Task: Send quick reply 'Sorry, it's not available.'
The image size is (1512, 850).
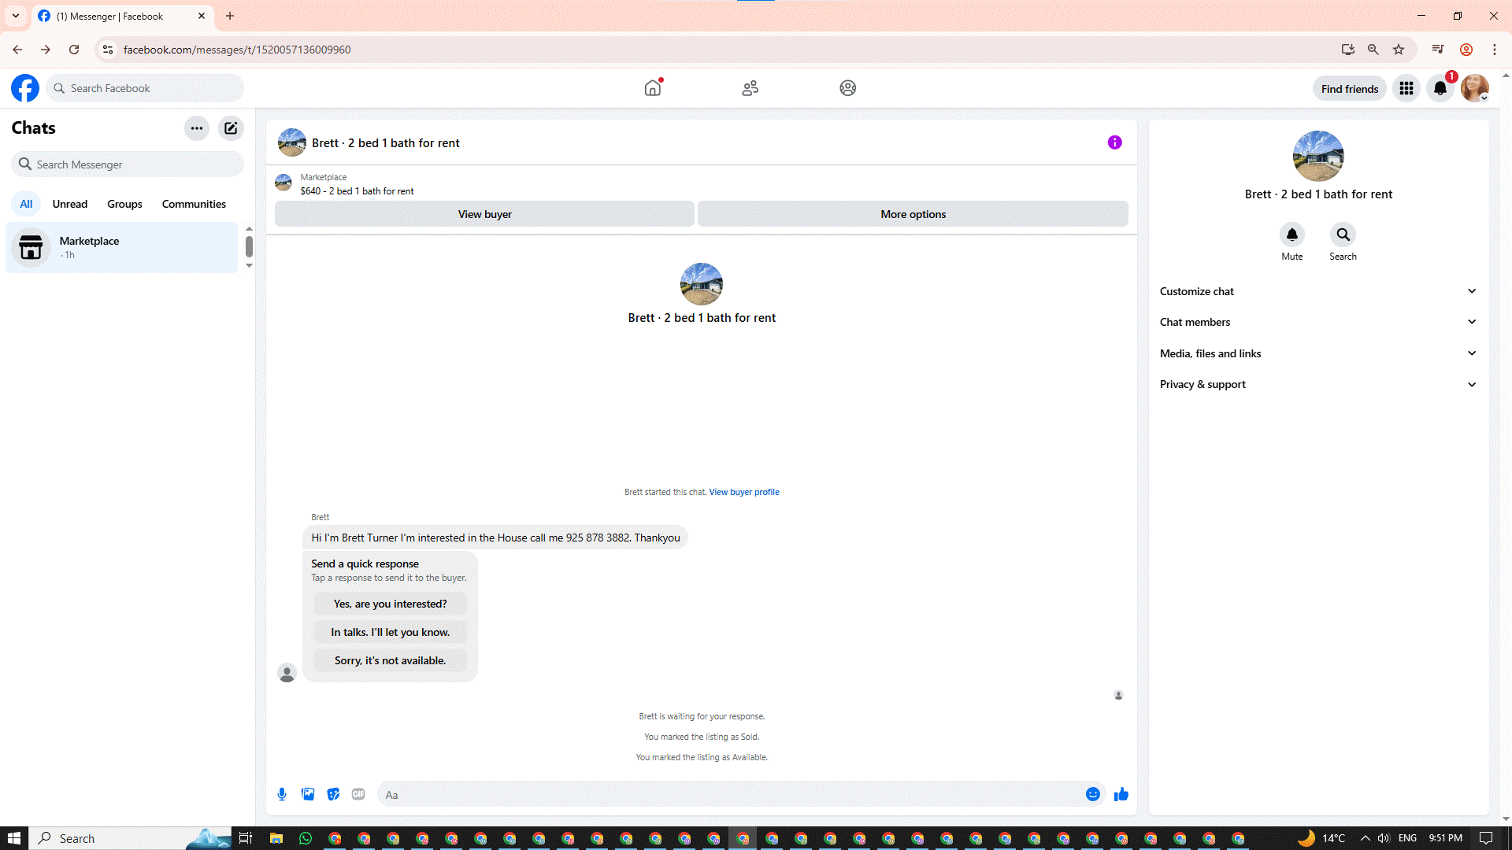Action: [x=390, y=660]
